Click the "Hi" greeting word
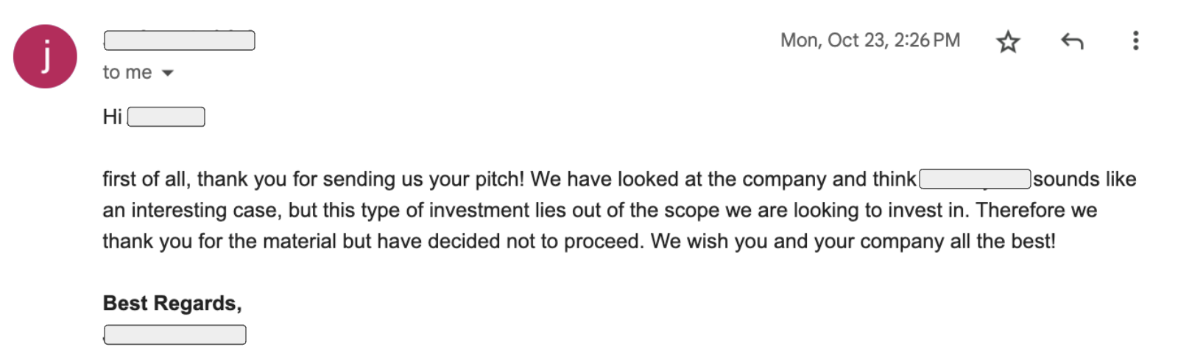 (112, 117)
